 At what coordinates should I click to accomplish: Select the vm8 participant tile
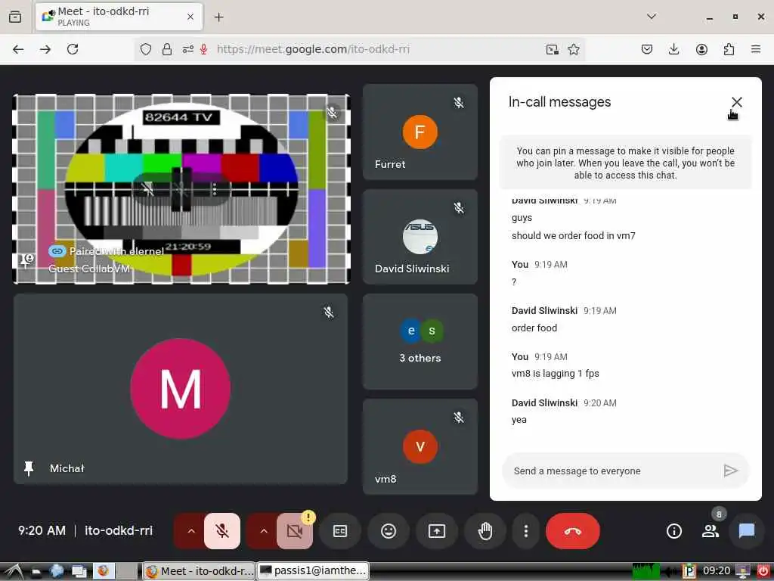[x=420, y=446]
